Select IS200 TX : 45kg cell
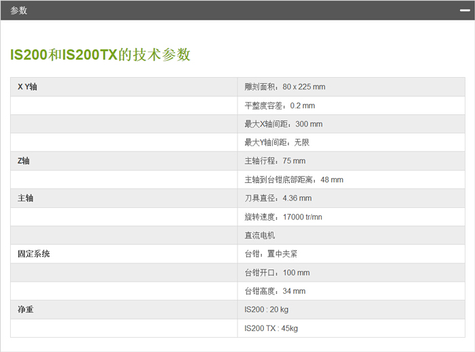This screenshot has height=352, width=475. point(351,328)
